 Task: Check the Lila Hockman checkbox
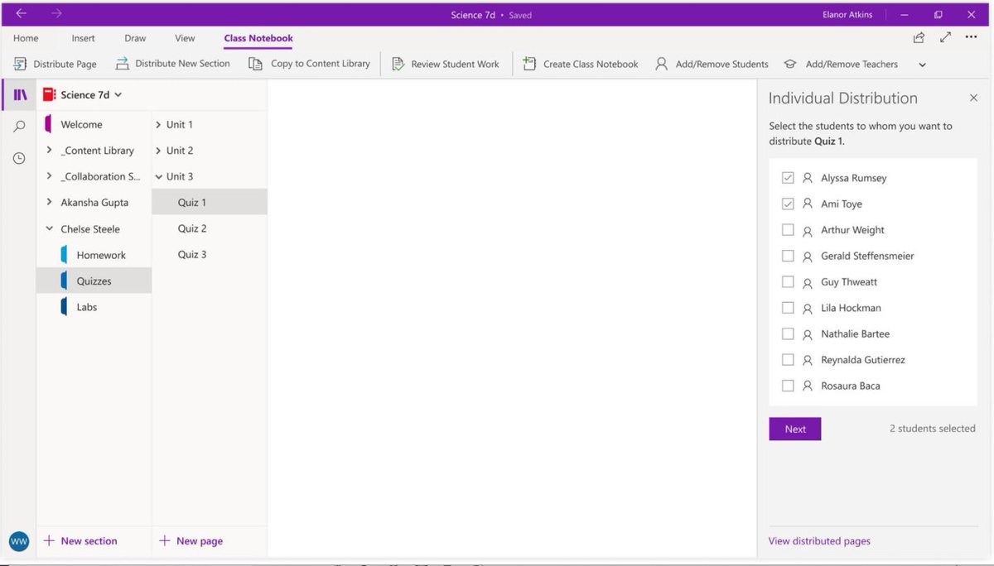coord(788,308)
